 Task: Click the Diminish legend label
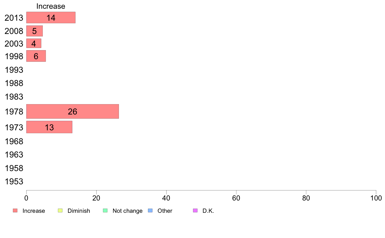point(79,211)
